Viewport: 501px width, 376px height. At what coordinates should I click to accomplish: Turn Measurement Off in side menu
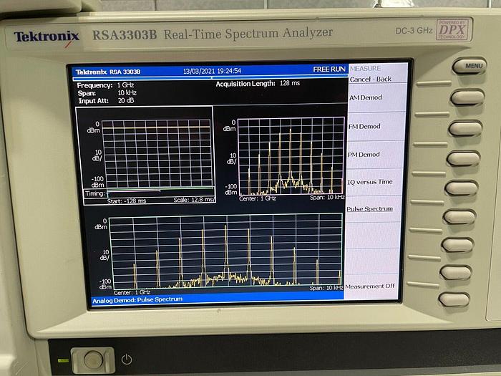click(x=370, y=286)
